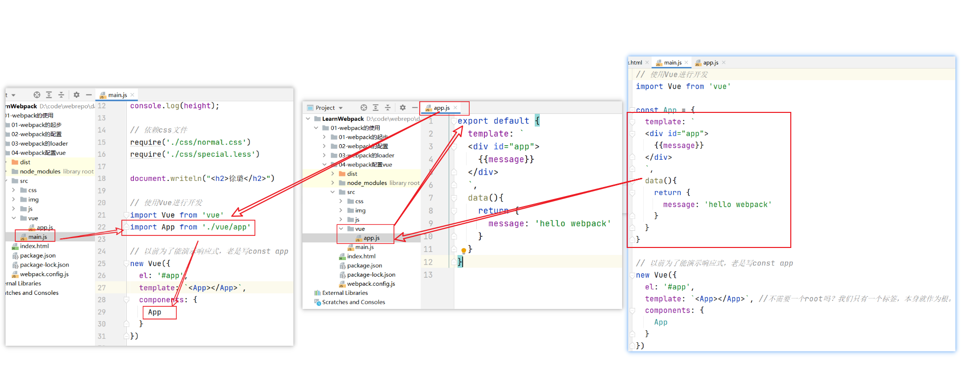
Task: Select app.js file in middle project tree
Action: [x=368, y=238]
